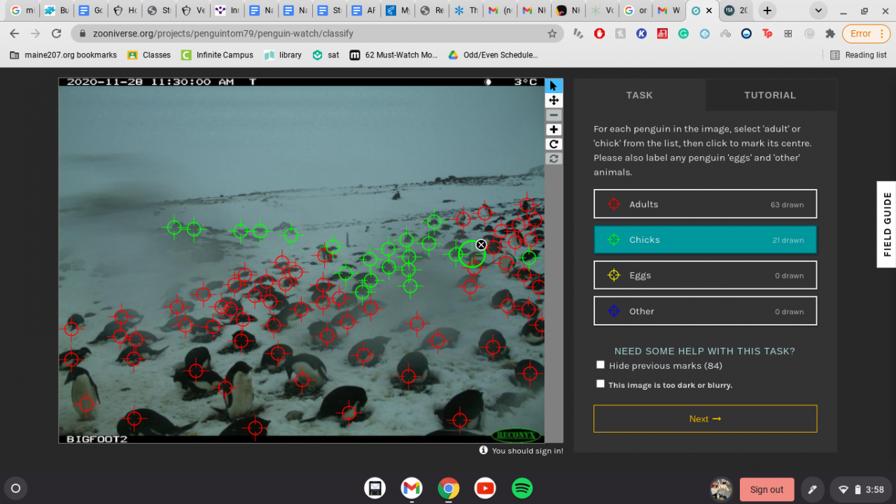Mark image as too dark or blurry
The image size is (896, 504).
pyautogui.click(x=600, y=384)
